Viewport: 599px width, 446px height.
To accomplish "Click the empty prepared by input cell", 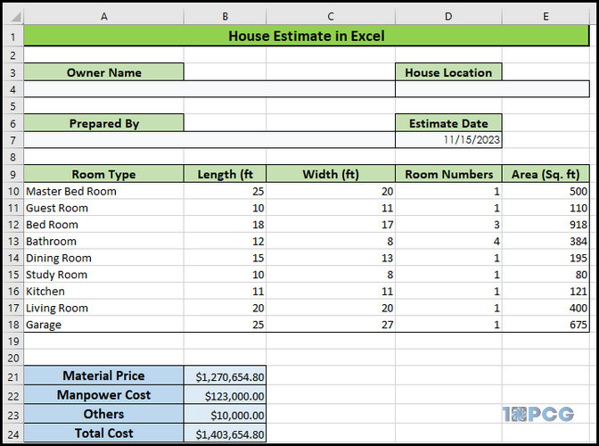I will (x=209, y=140).
